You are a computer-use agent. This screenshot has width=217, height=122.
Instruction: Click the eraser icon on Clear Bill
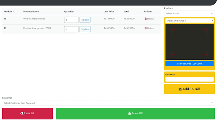pos(22,113)
